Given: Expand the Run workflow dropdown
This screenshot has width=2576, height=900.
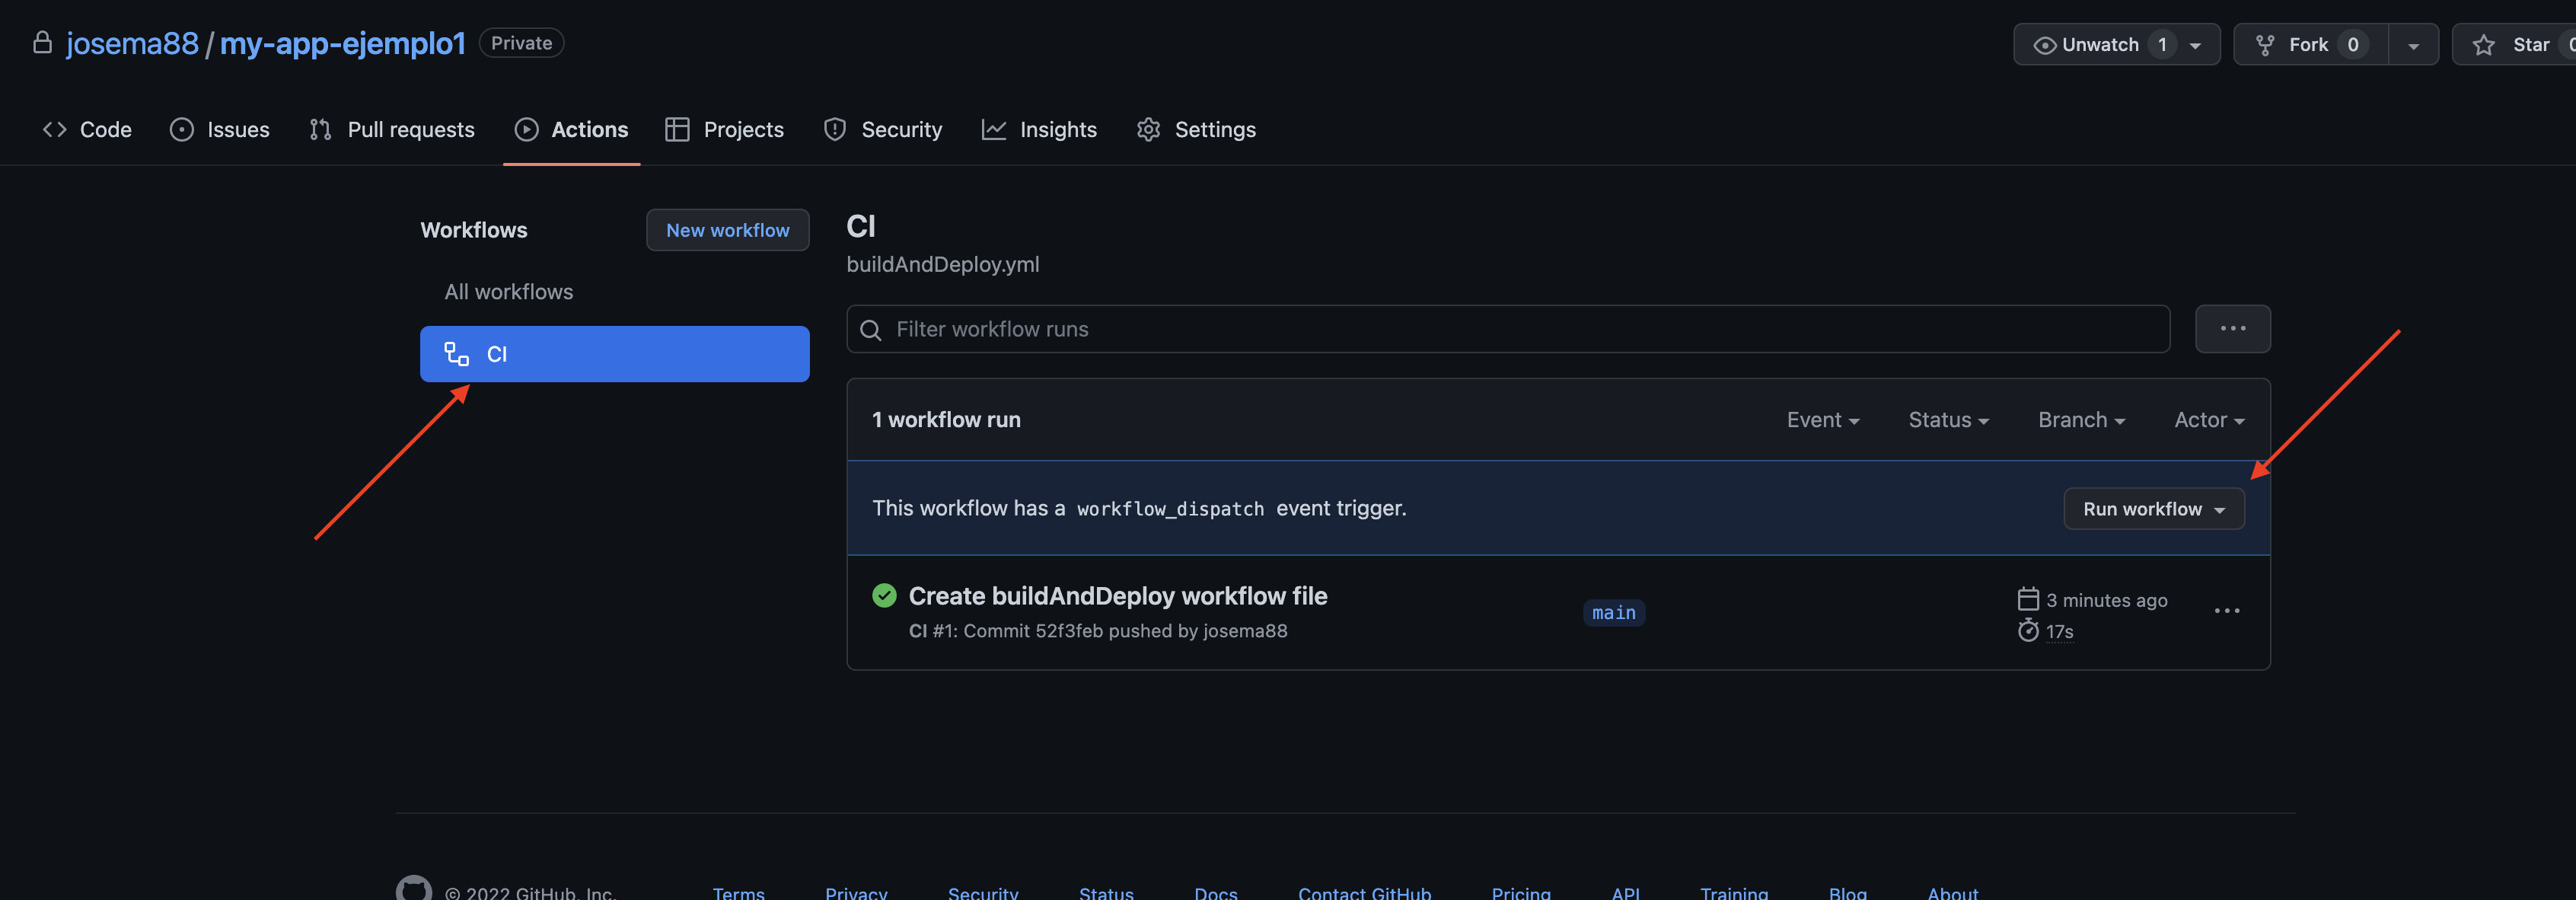Looking at the screenshot, I should (x=2153, y=509).
